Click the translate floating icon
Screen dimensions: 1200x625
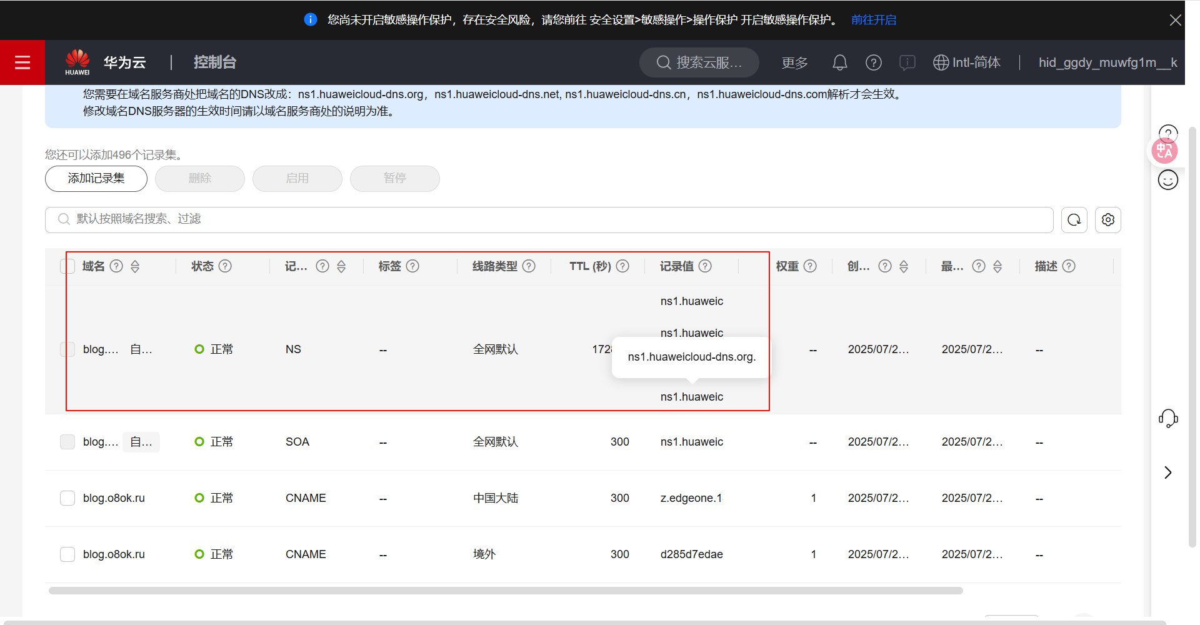(x=1164, y=151)
